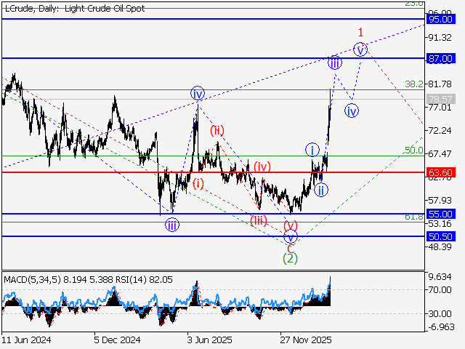Click the gray 78.57 current price tag
The width and height of the screenshot is (465, 349).
tap(441, 100)
